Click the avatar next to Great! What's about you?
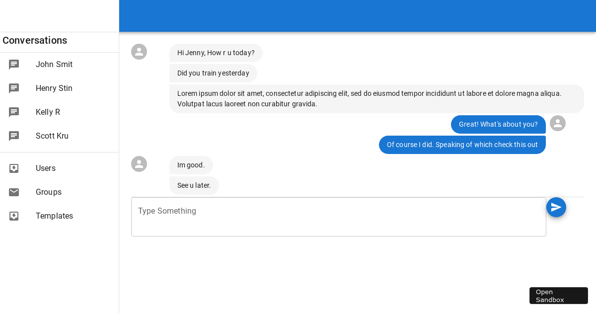The height and width of the screenshot is (313, 596). 558,123
